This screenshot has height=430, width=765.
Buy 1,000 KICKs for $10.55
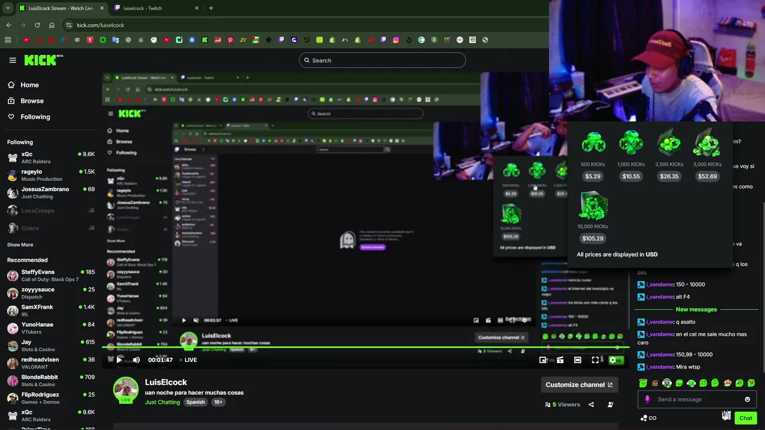pos(631,176)
